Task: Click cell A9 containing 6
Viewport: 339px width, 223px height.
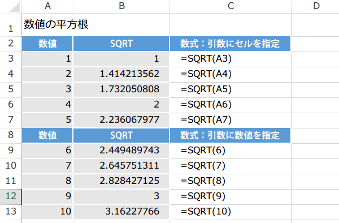Action: coord(47,151)
